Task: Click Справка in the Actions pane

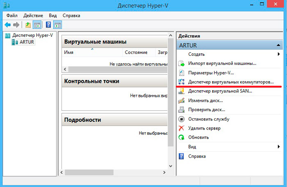Action: 197,156
